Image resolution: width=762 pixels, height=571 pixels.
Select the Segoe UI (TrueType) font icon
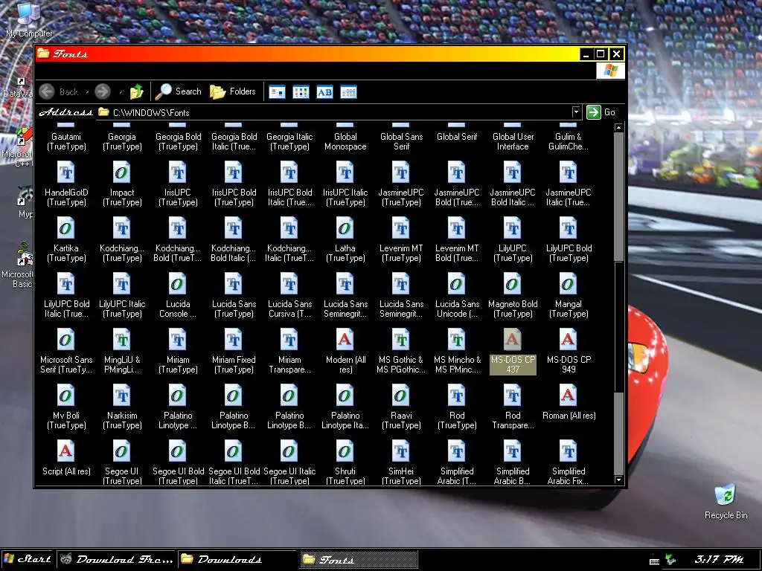coord(121,451)
